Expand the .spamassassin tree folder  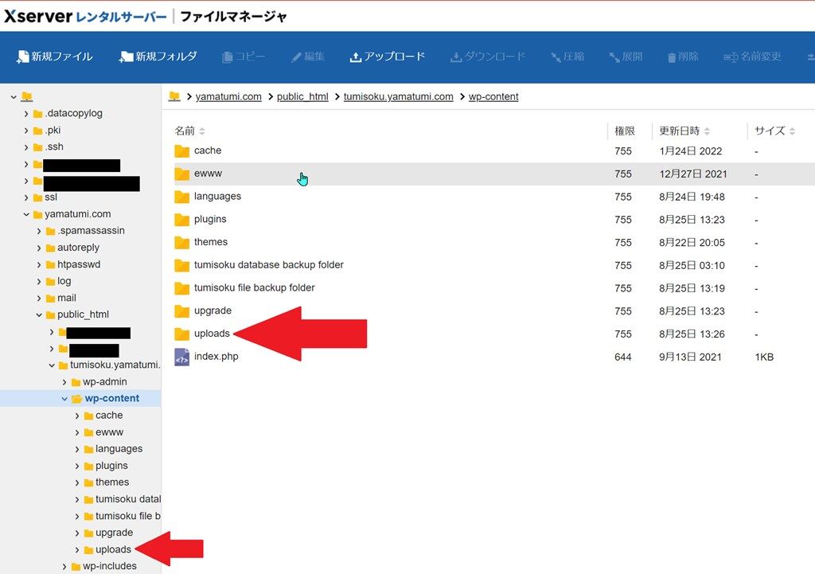(39, 231)
